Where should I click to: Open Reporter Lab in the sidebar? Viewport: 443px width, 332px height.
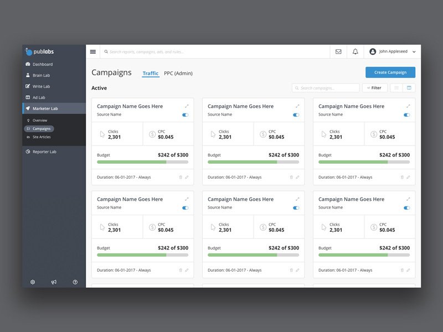pyautogui.click(x=54, y=152)
